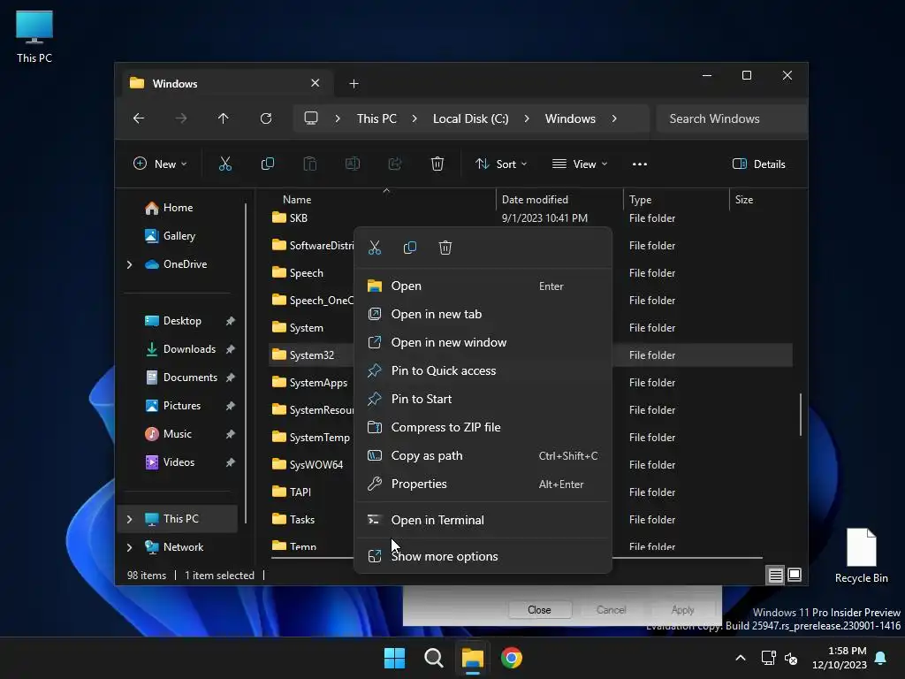This screenshot has width=905, height=679.
Task: Choose Open in new window
Action: (x=483, y=342)
